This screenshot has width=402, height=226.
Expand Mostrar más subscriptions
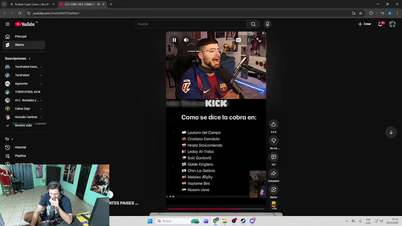pyautogui.click(x=24, y=126)
